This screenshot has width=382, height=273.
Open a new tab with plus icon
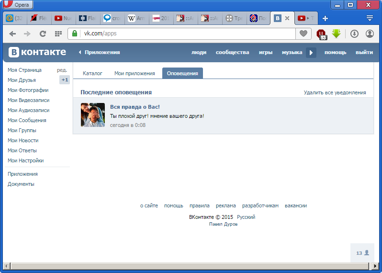(325, 18)
